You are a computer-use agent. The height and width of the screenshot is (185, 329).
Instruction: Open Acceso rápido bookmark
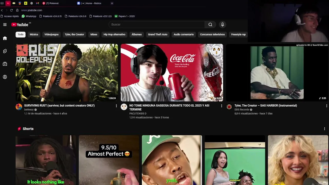pos(10,16)
